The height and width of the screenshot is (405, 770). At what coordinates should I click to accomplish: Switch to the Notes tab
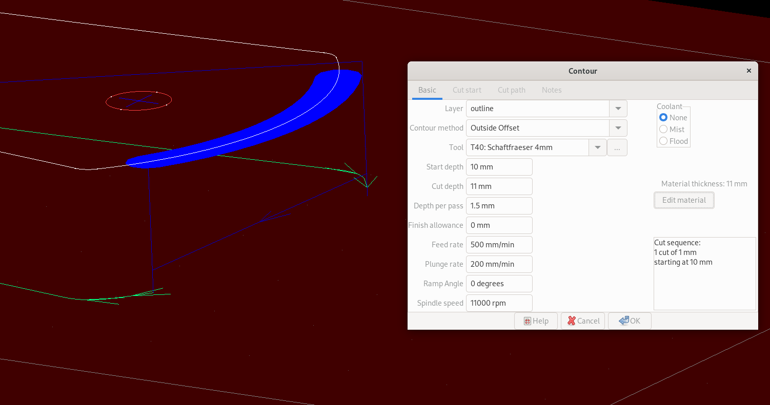coord(552,90)
